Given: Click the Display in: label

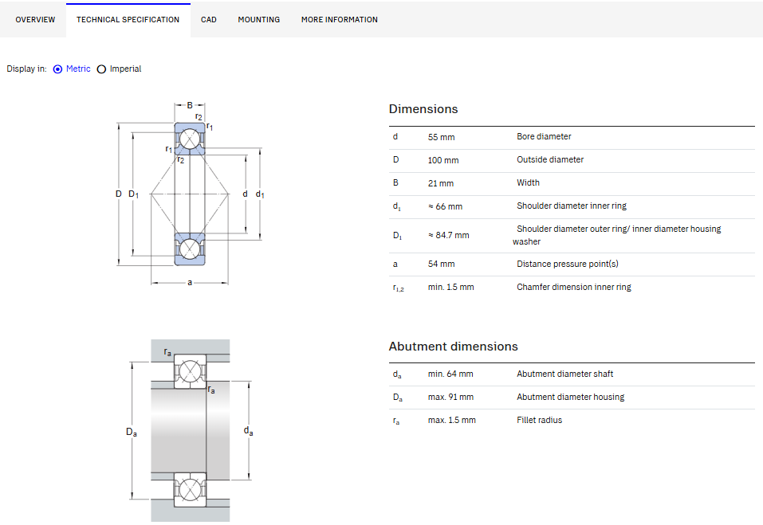Looking at the screenshot, I should click(x=27, y=69).
